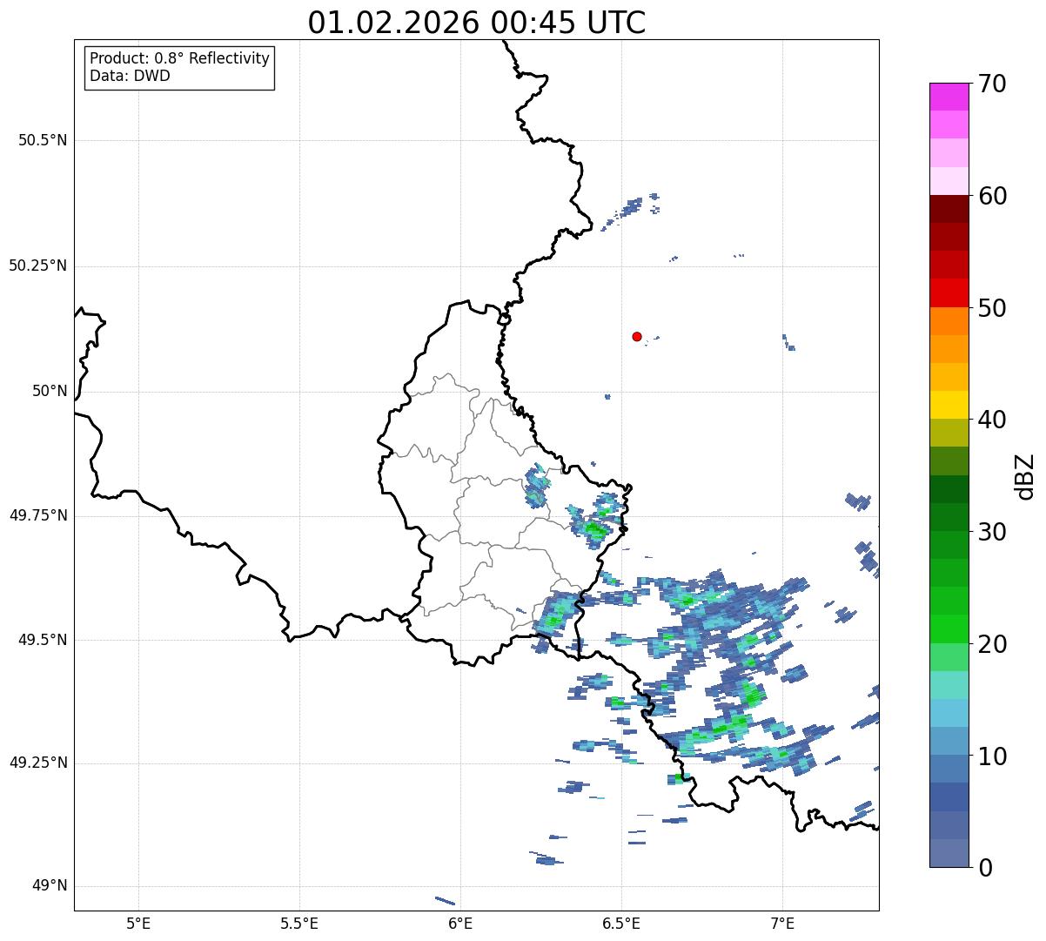This screenshot has width=1046, height=941.
Task: Click the 49°N latitude label
Action: pyautogui.click(x=50, y=886)
